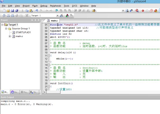The height and width of the screenshot is (114, 160).
Task: Navigate forwards with right arrow icon
Action: pyautogui.click(x=51, y=11)
